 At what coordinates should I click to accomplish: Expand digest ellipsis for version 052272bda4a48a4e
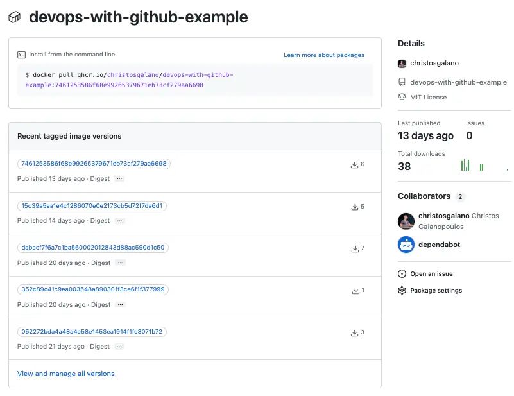coord(119,347)
